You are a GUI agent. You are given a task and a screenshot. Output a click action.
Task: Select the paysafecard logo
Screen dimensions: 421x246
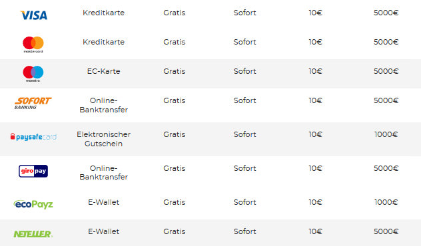[33, 137]
